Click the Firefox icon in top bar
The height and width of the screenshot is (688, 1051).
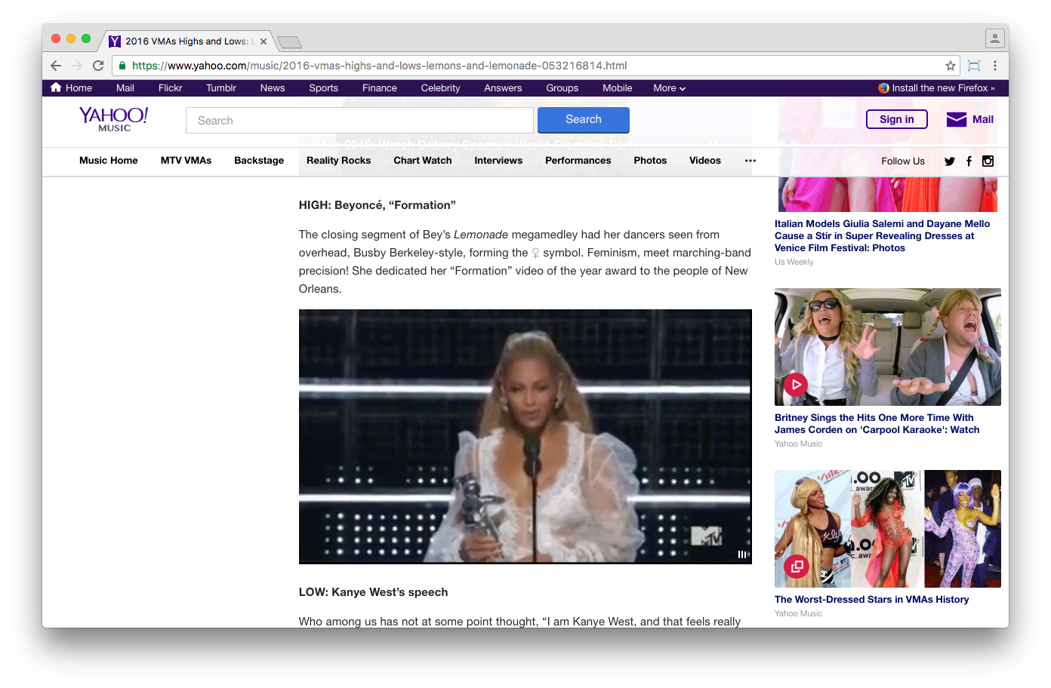point(883,88)
